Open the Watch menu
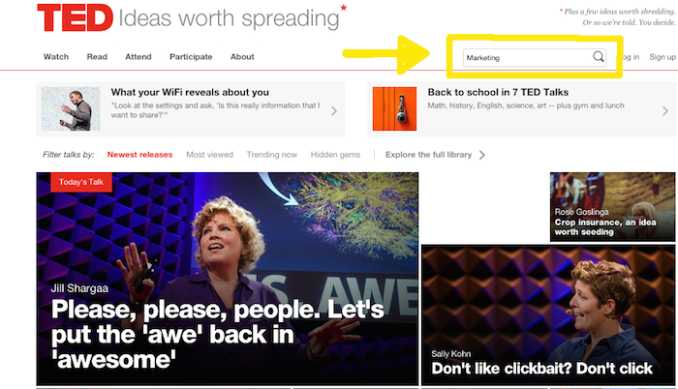 point(56,57)
